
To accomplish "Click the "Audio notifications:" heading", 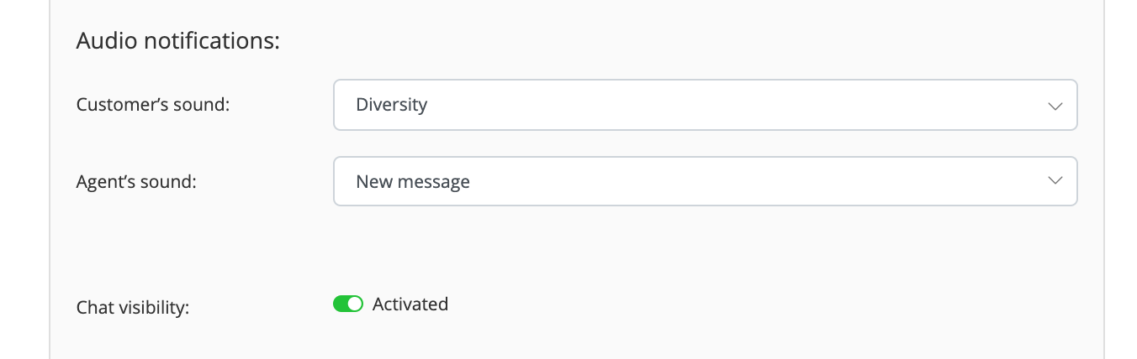I will tap(177, 40).
